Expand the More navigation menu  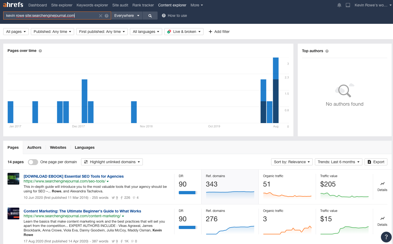tap(196, 5)
